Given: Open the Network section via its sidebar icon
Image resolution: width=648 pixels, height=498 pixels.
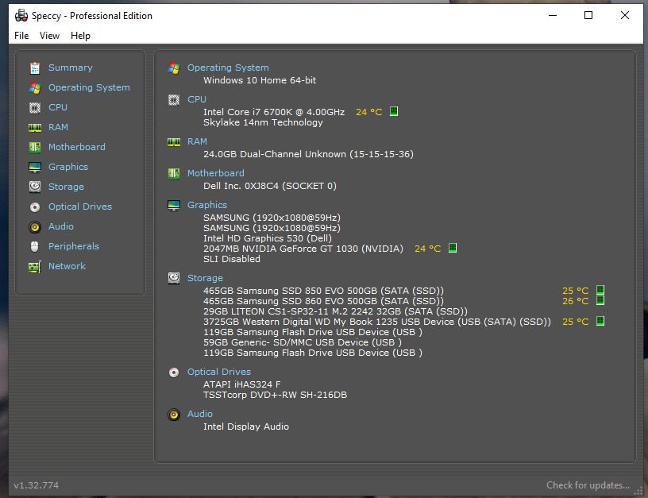Looking at the screenshot, I should click(x=34, y=266).
